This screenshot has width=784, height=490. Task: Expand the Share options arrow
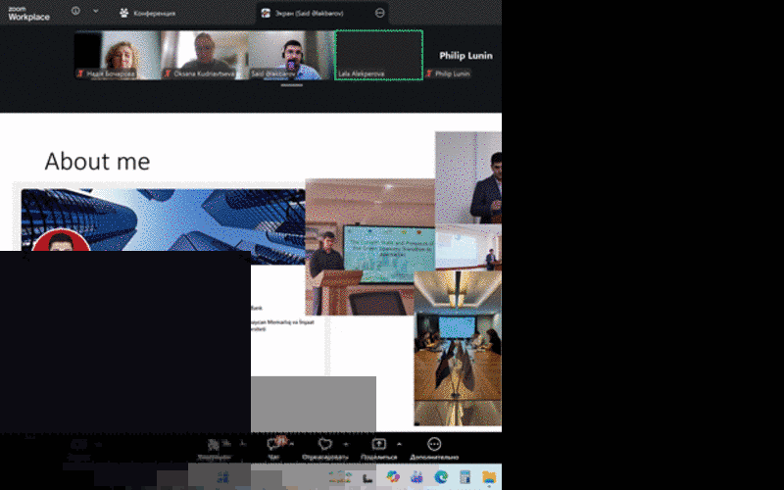point(399,443)
